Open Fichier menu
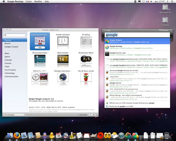The width and height of the screenshot is (176, 141). point(29,1)
